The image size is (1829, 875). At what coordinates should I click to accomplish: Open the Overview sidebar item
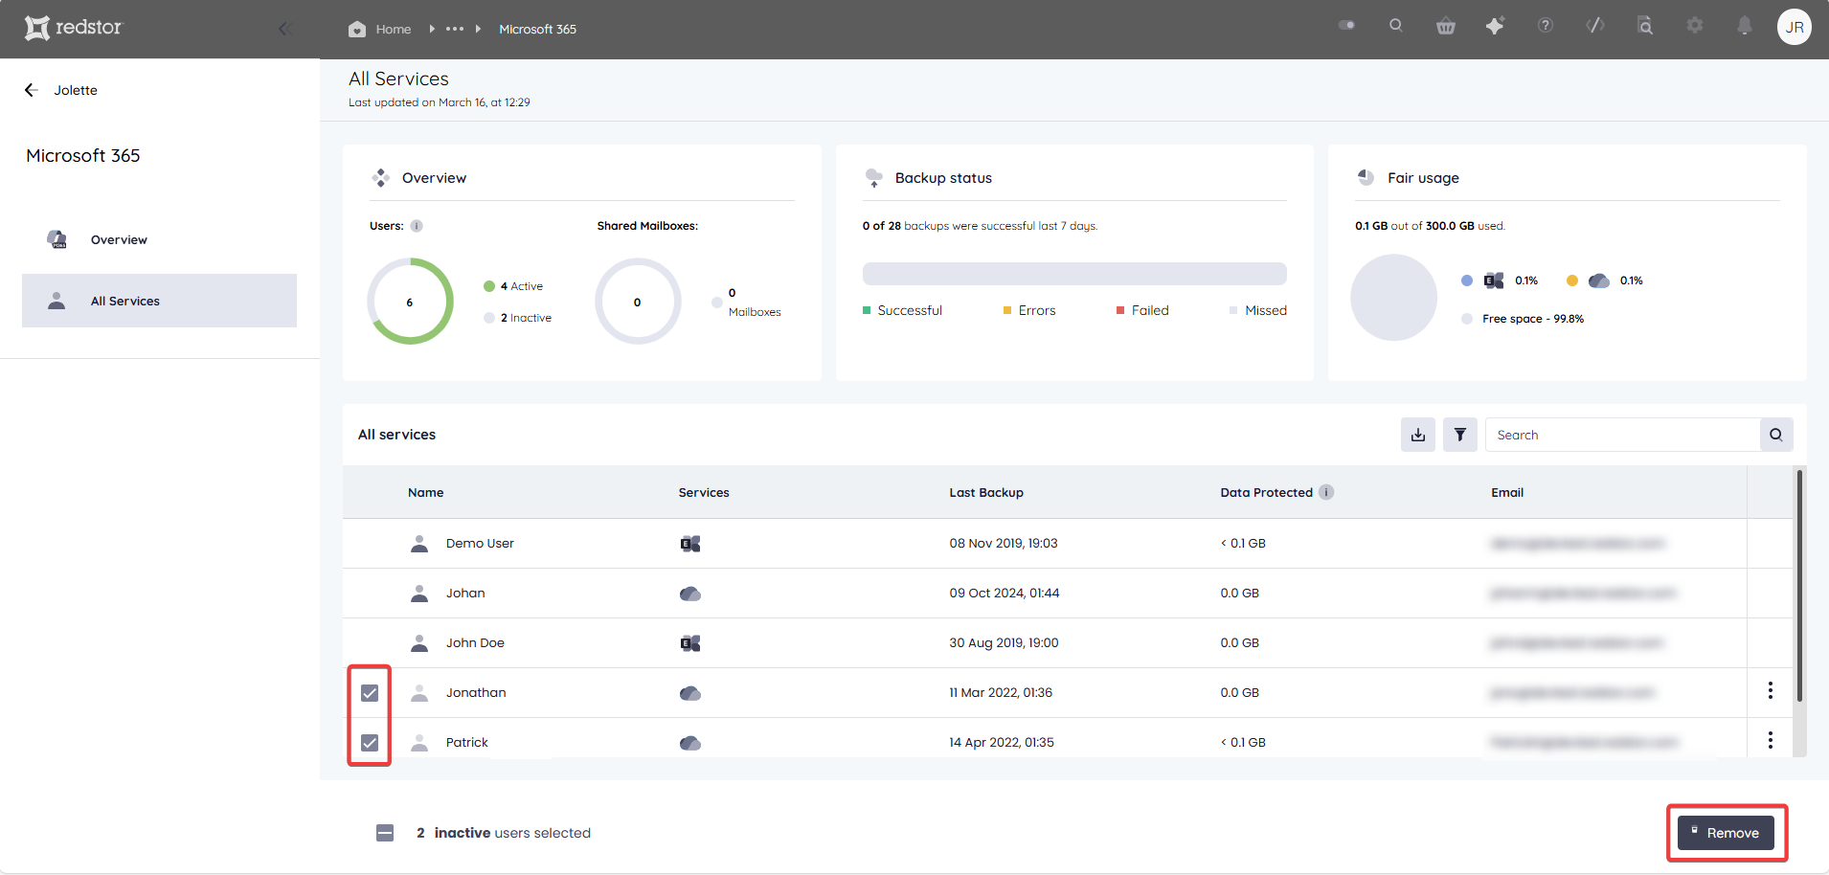159,239
